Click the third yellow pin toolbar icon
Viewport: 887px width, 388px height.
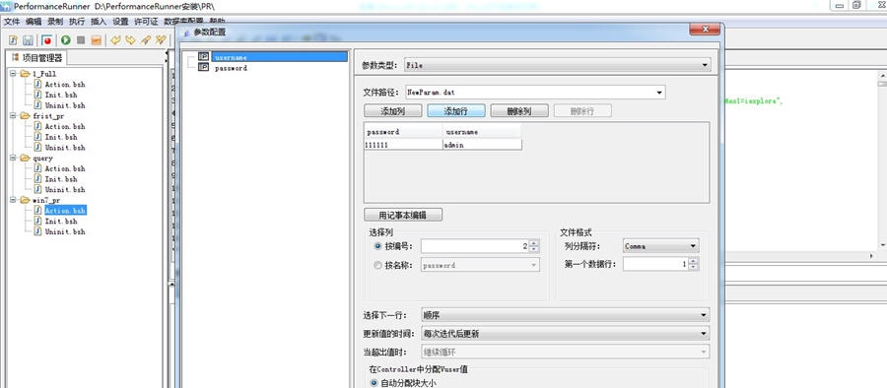(x=146, y=40)
